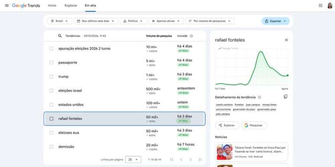Click the money times related query
The width and height of the screenshot is (335, 167).
[x=269, y=105]
